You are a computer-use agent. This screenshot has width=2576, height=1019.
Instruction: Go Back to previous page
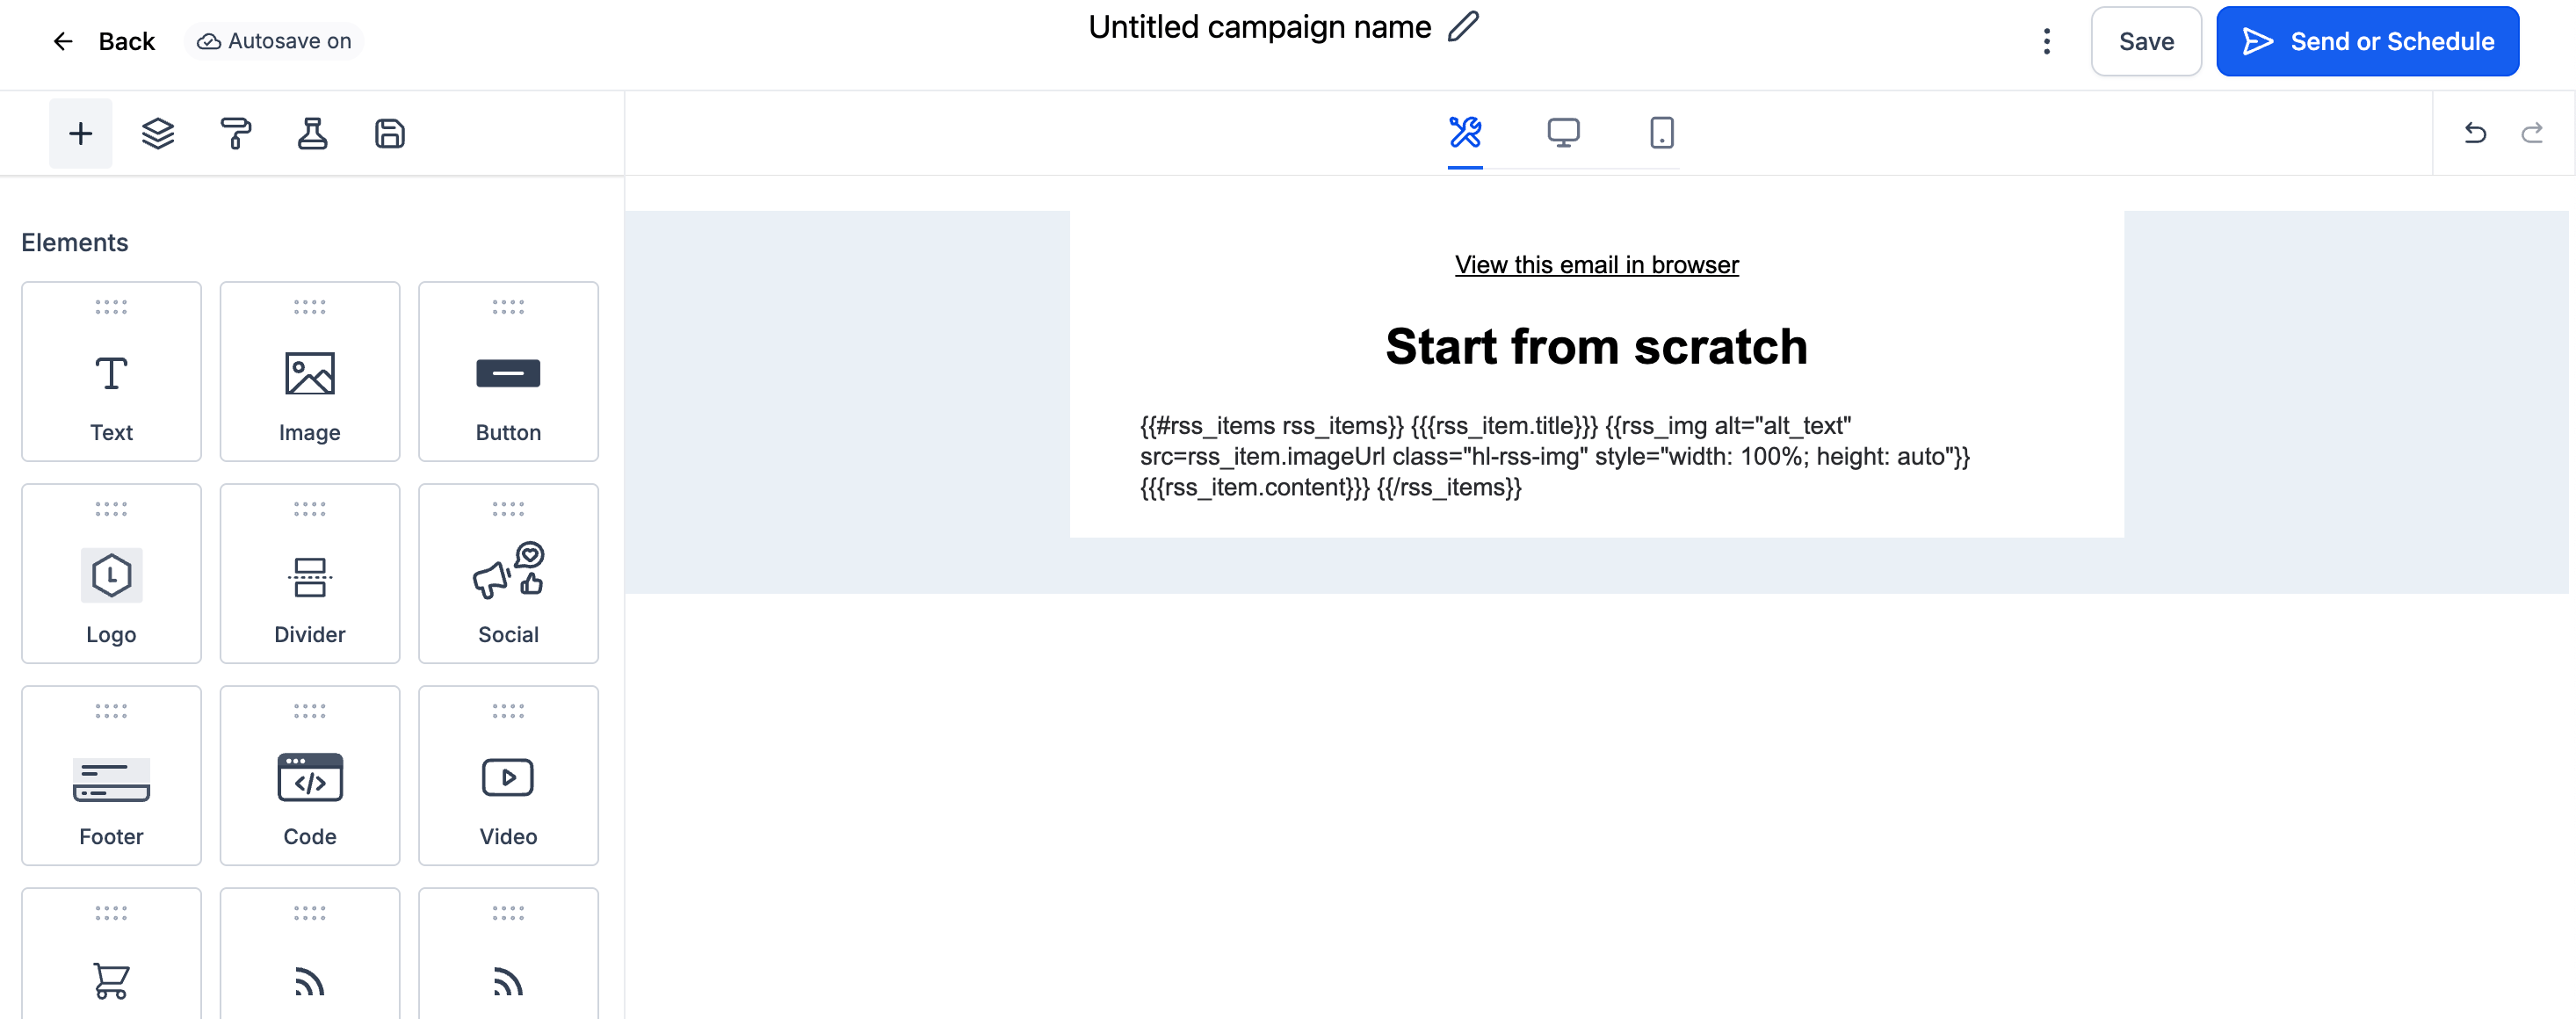coord(104,41)
